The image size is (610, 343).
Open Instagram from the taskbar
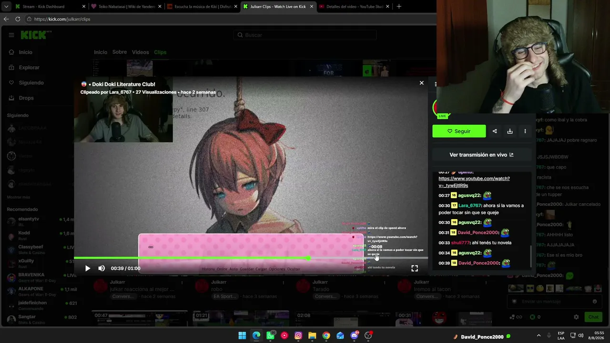(298, 336)
